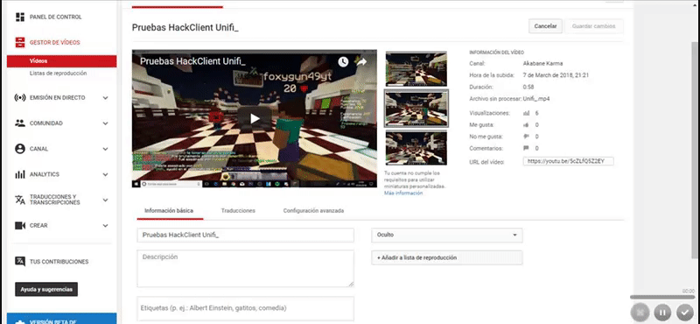This screenshot has width=700, height=324.
Task: Expand the Traducciones y Transcripciones chevron
Action: [x=105, y=200]
